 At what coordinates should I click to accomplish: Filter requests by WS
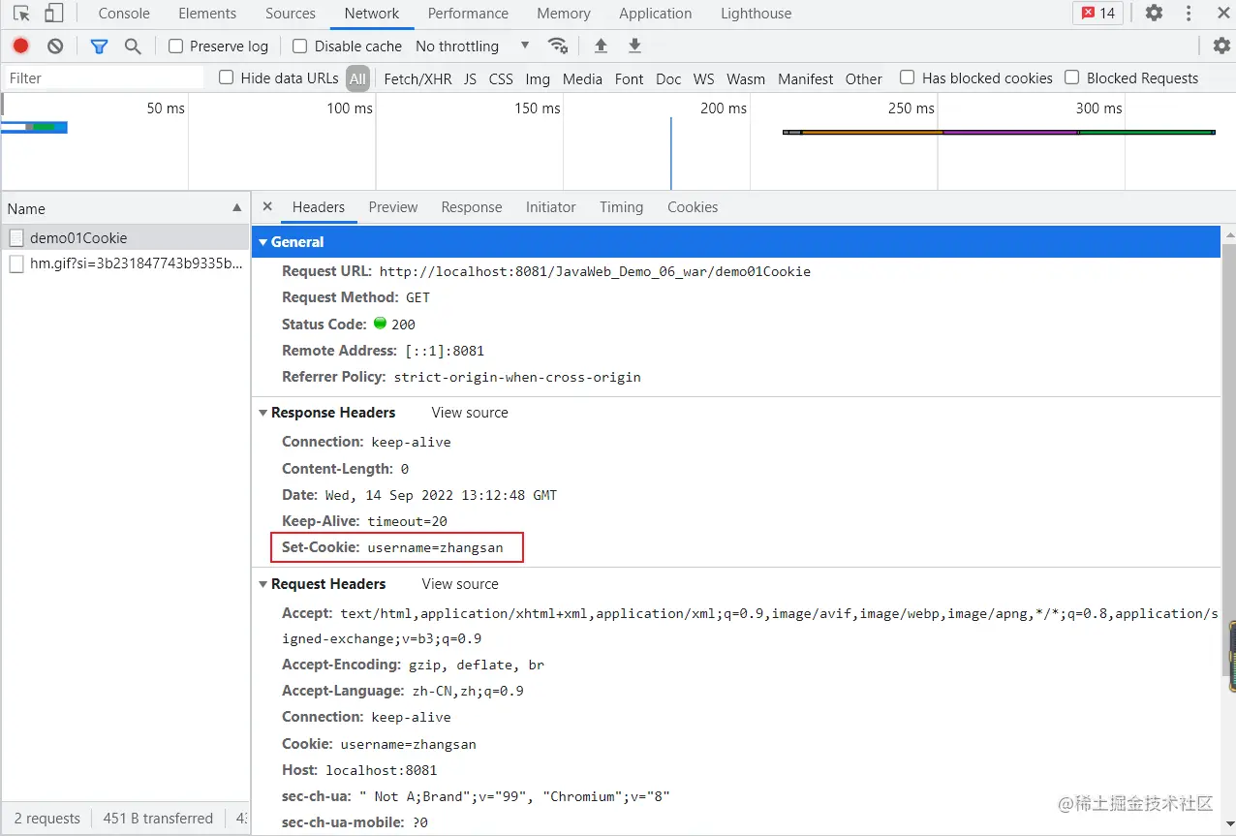tap(704, 78)
